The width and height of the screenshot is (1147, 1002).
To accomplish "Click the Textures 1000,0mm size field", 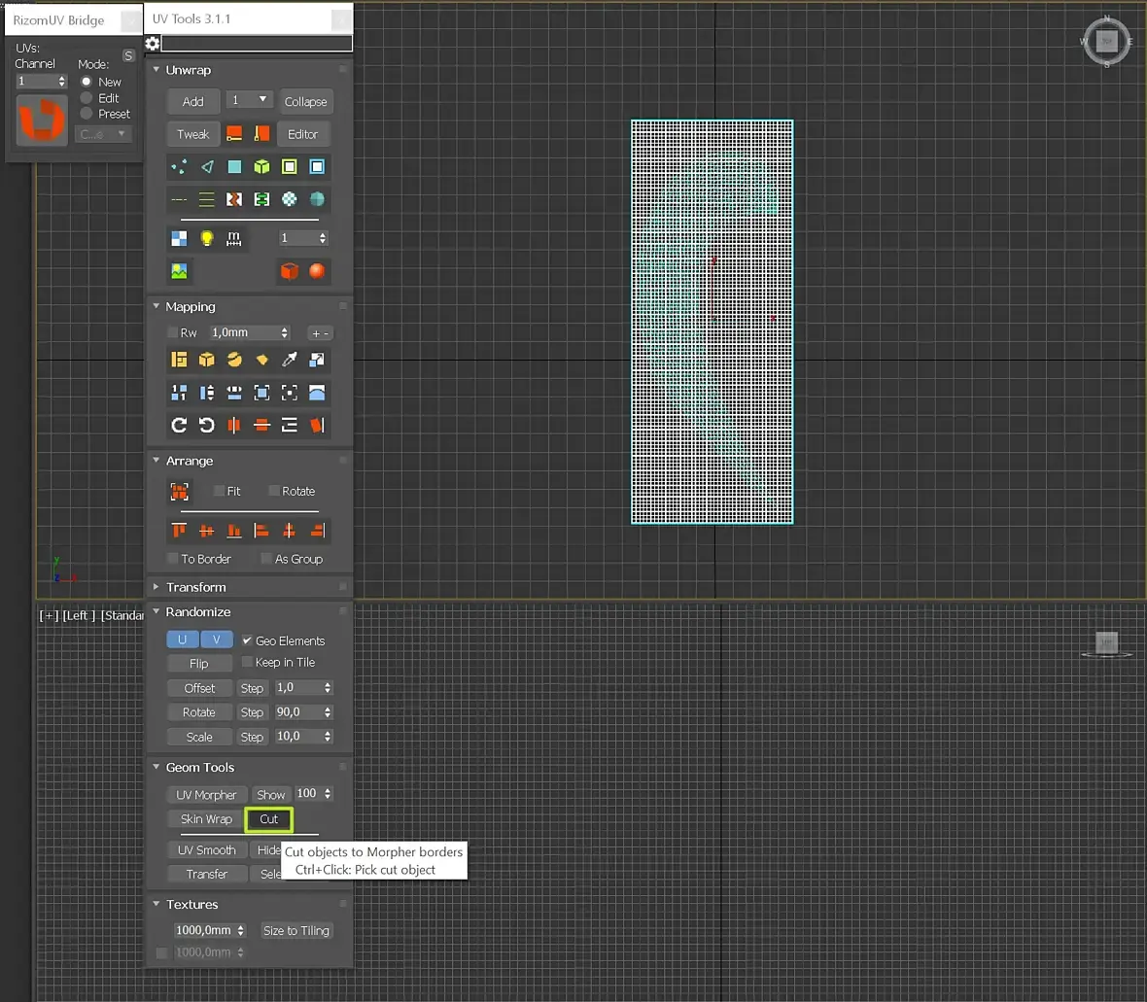I will [203, 930].
